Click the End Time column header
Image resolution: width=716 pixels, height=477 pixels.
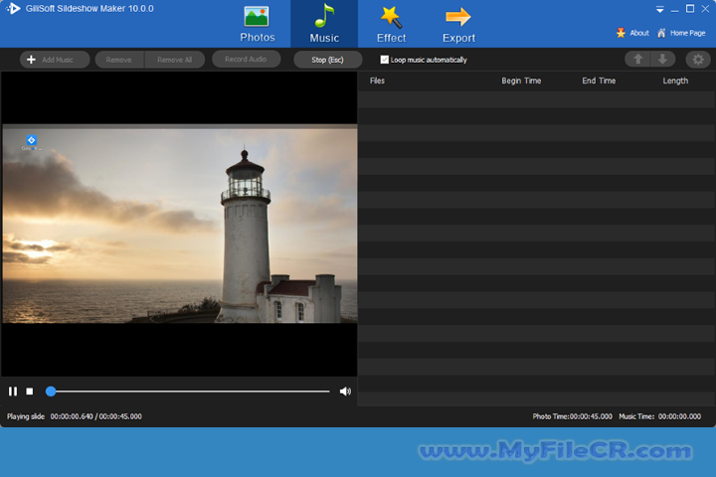(599, 80)
